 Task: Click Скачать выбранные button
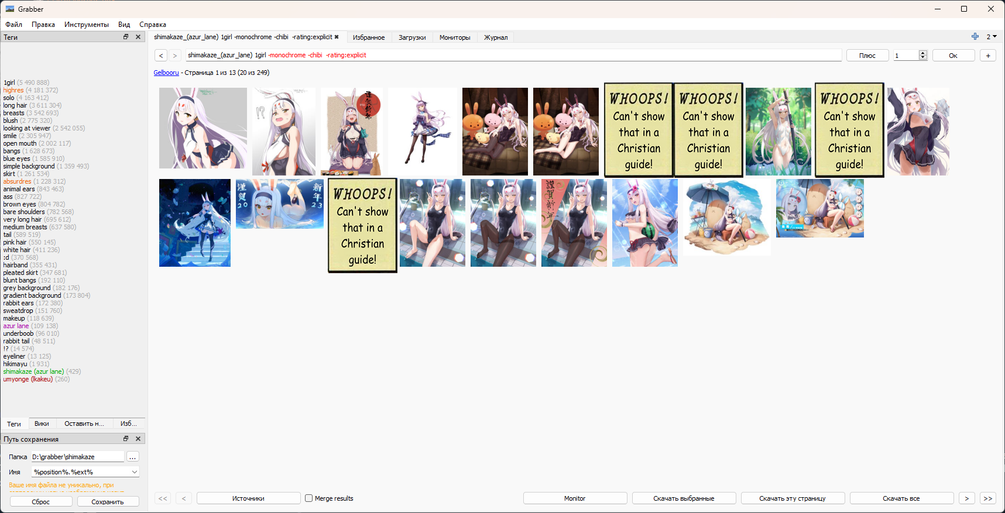click(x=684, y=498)
